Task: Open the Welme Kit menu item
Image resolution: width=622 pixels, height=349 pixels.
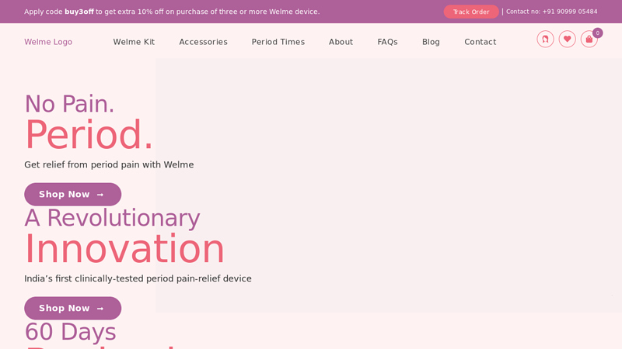Action: [134, 42]
